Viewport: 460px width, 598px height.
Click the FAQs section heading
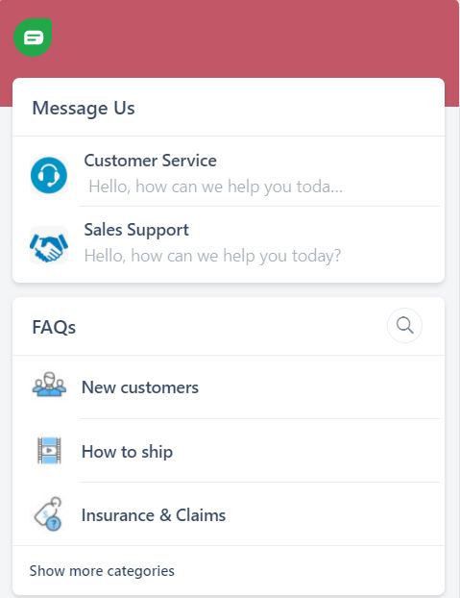pos(54,327)
